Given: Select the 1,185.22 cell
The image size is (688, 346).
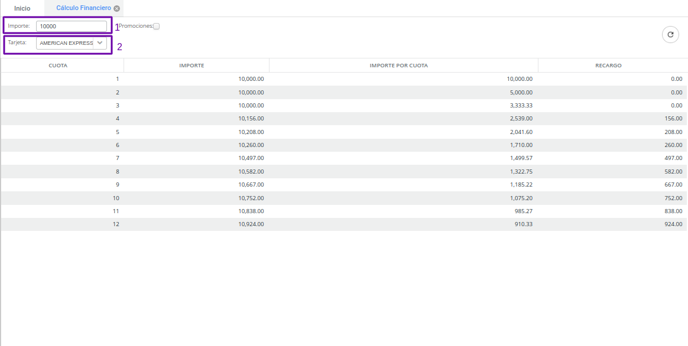Looking at the screenshot, I should pos(404,185).
